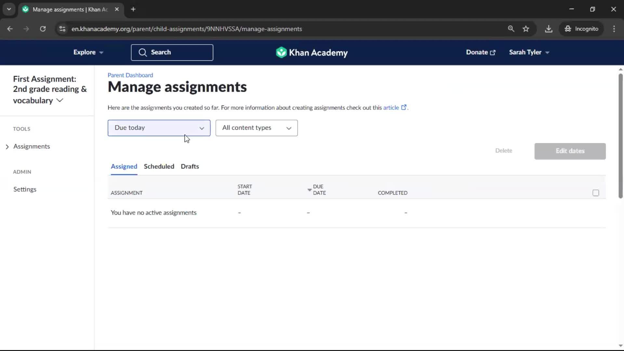The image size is (624, 351).
Task: Click in the Search field
Action: click(x=172, y=52)
